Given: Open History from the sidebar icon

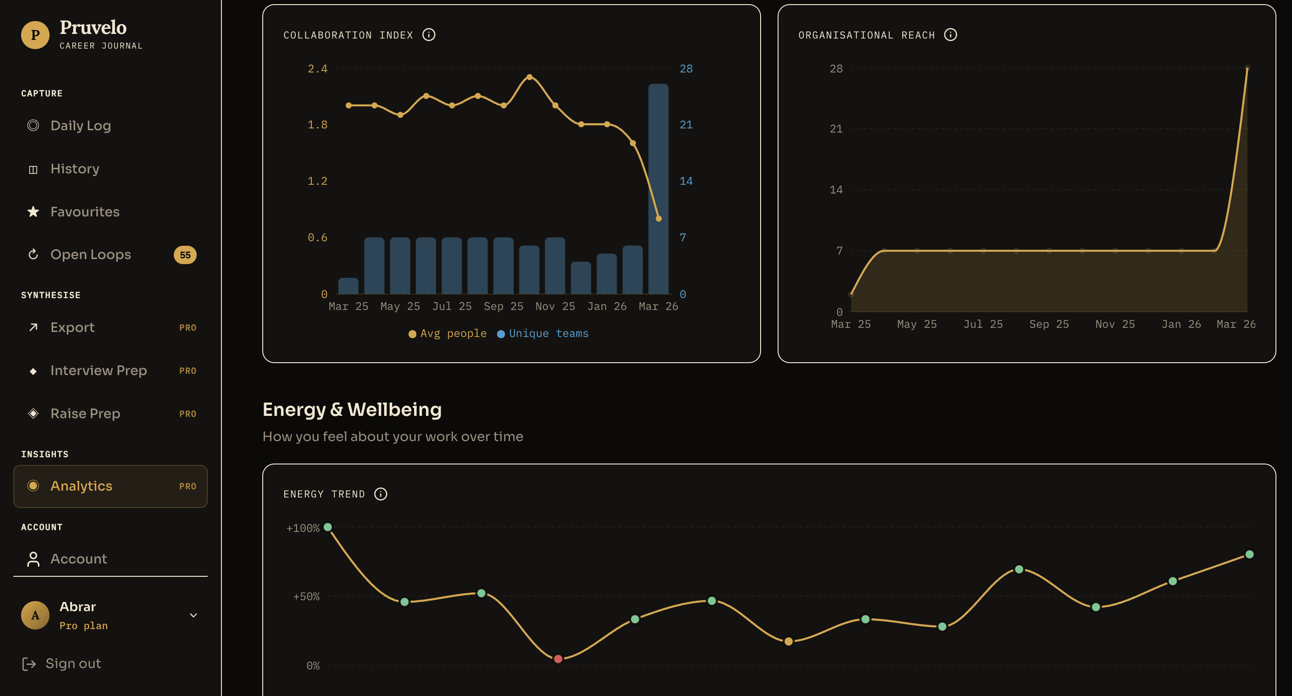Looking at the screenshot, I should 33,169.
